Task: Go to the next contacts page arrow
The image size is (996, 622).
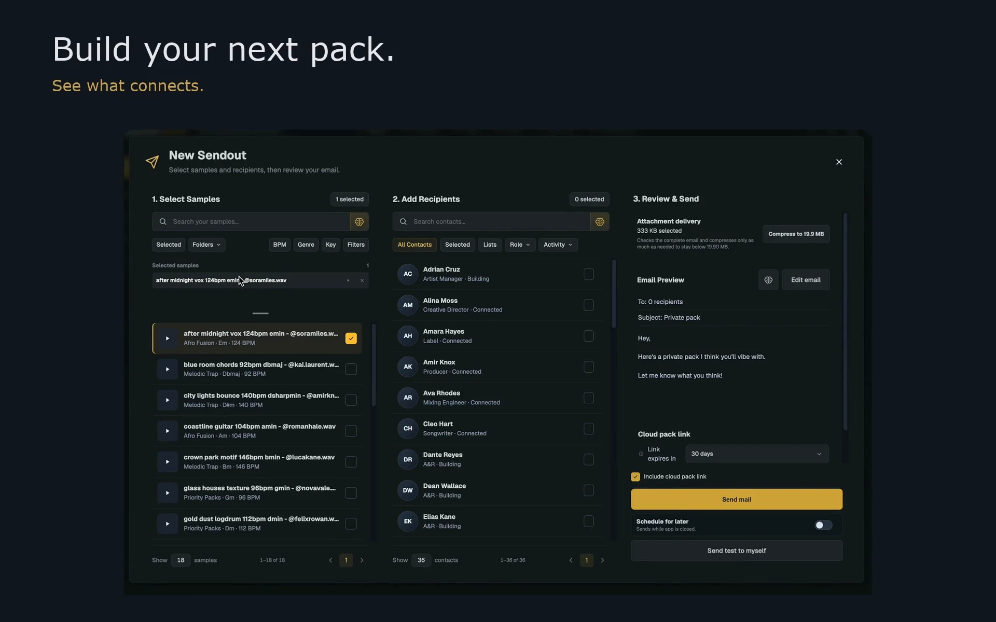Action: point(602,560)
